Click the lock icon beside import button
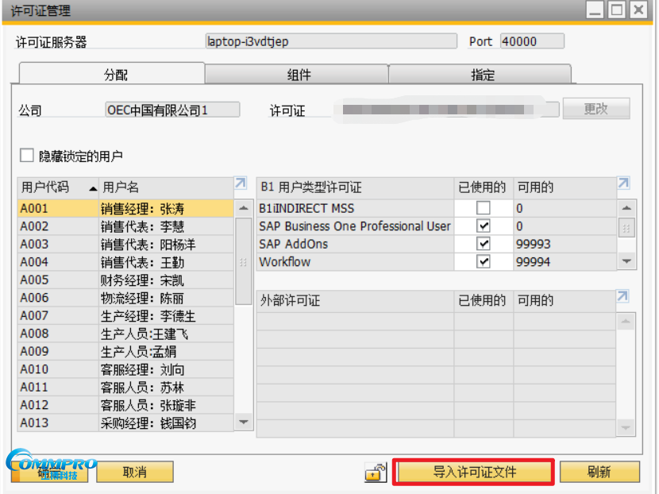 [376, 473]
